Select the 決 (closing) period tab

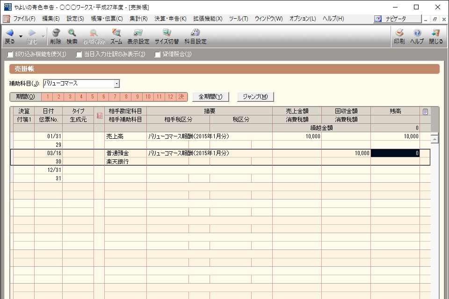pyautogui.click(x=181, y=97)
